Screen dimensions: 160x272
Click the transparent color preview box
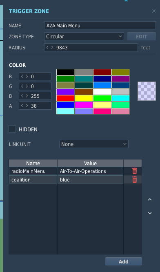pyautogui.click(x=147, y=91)
